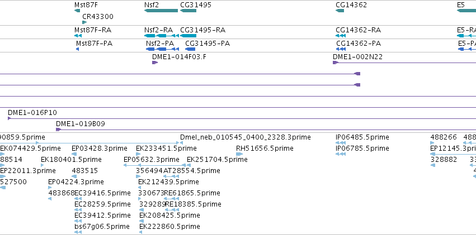
Task: Click the CG14362 gene arrow
Action: (x=340, y=11)
